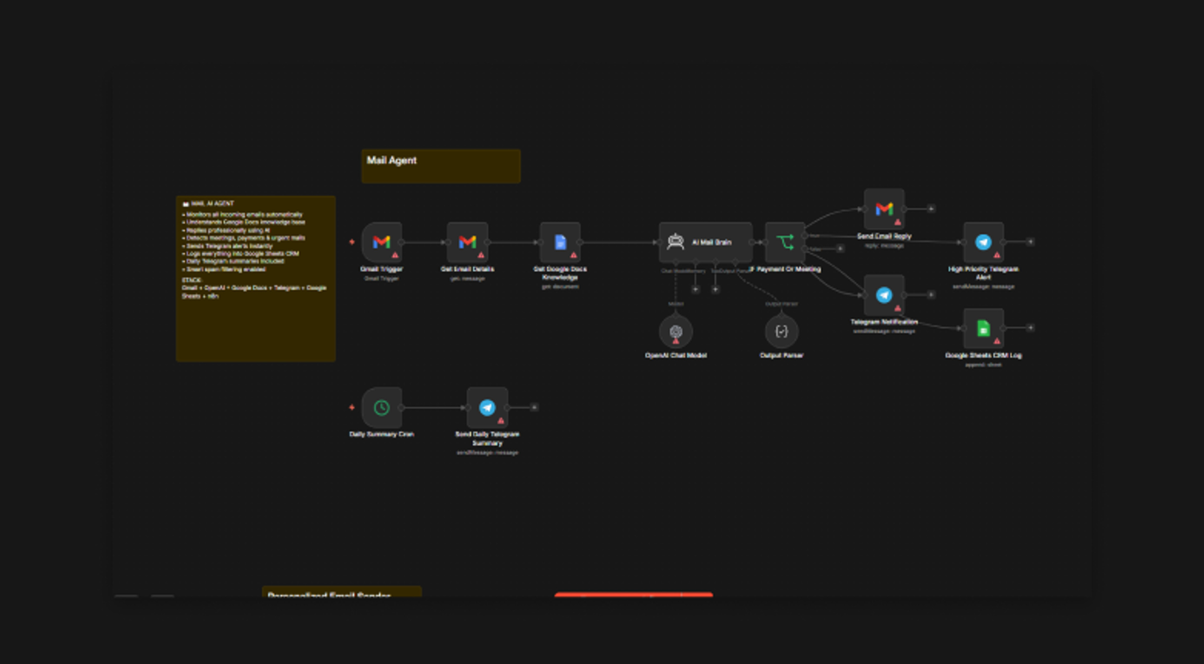1204x664 pixels.
Task: Select the MAIL AI AGENT description sticky note
Action: click(x=255, y=279)
